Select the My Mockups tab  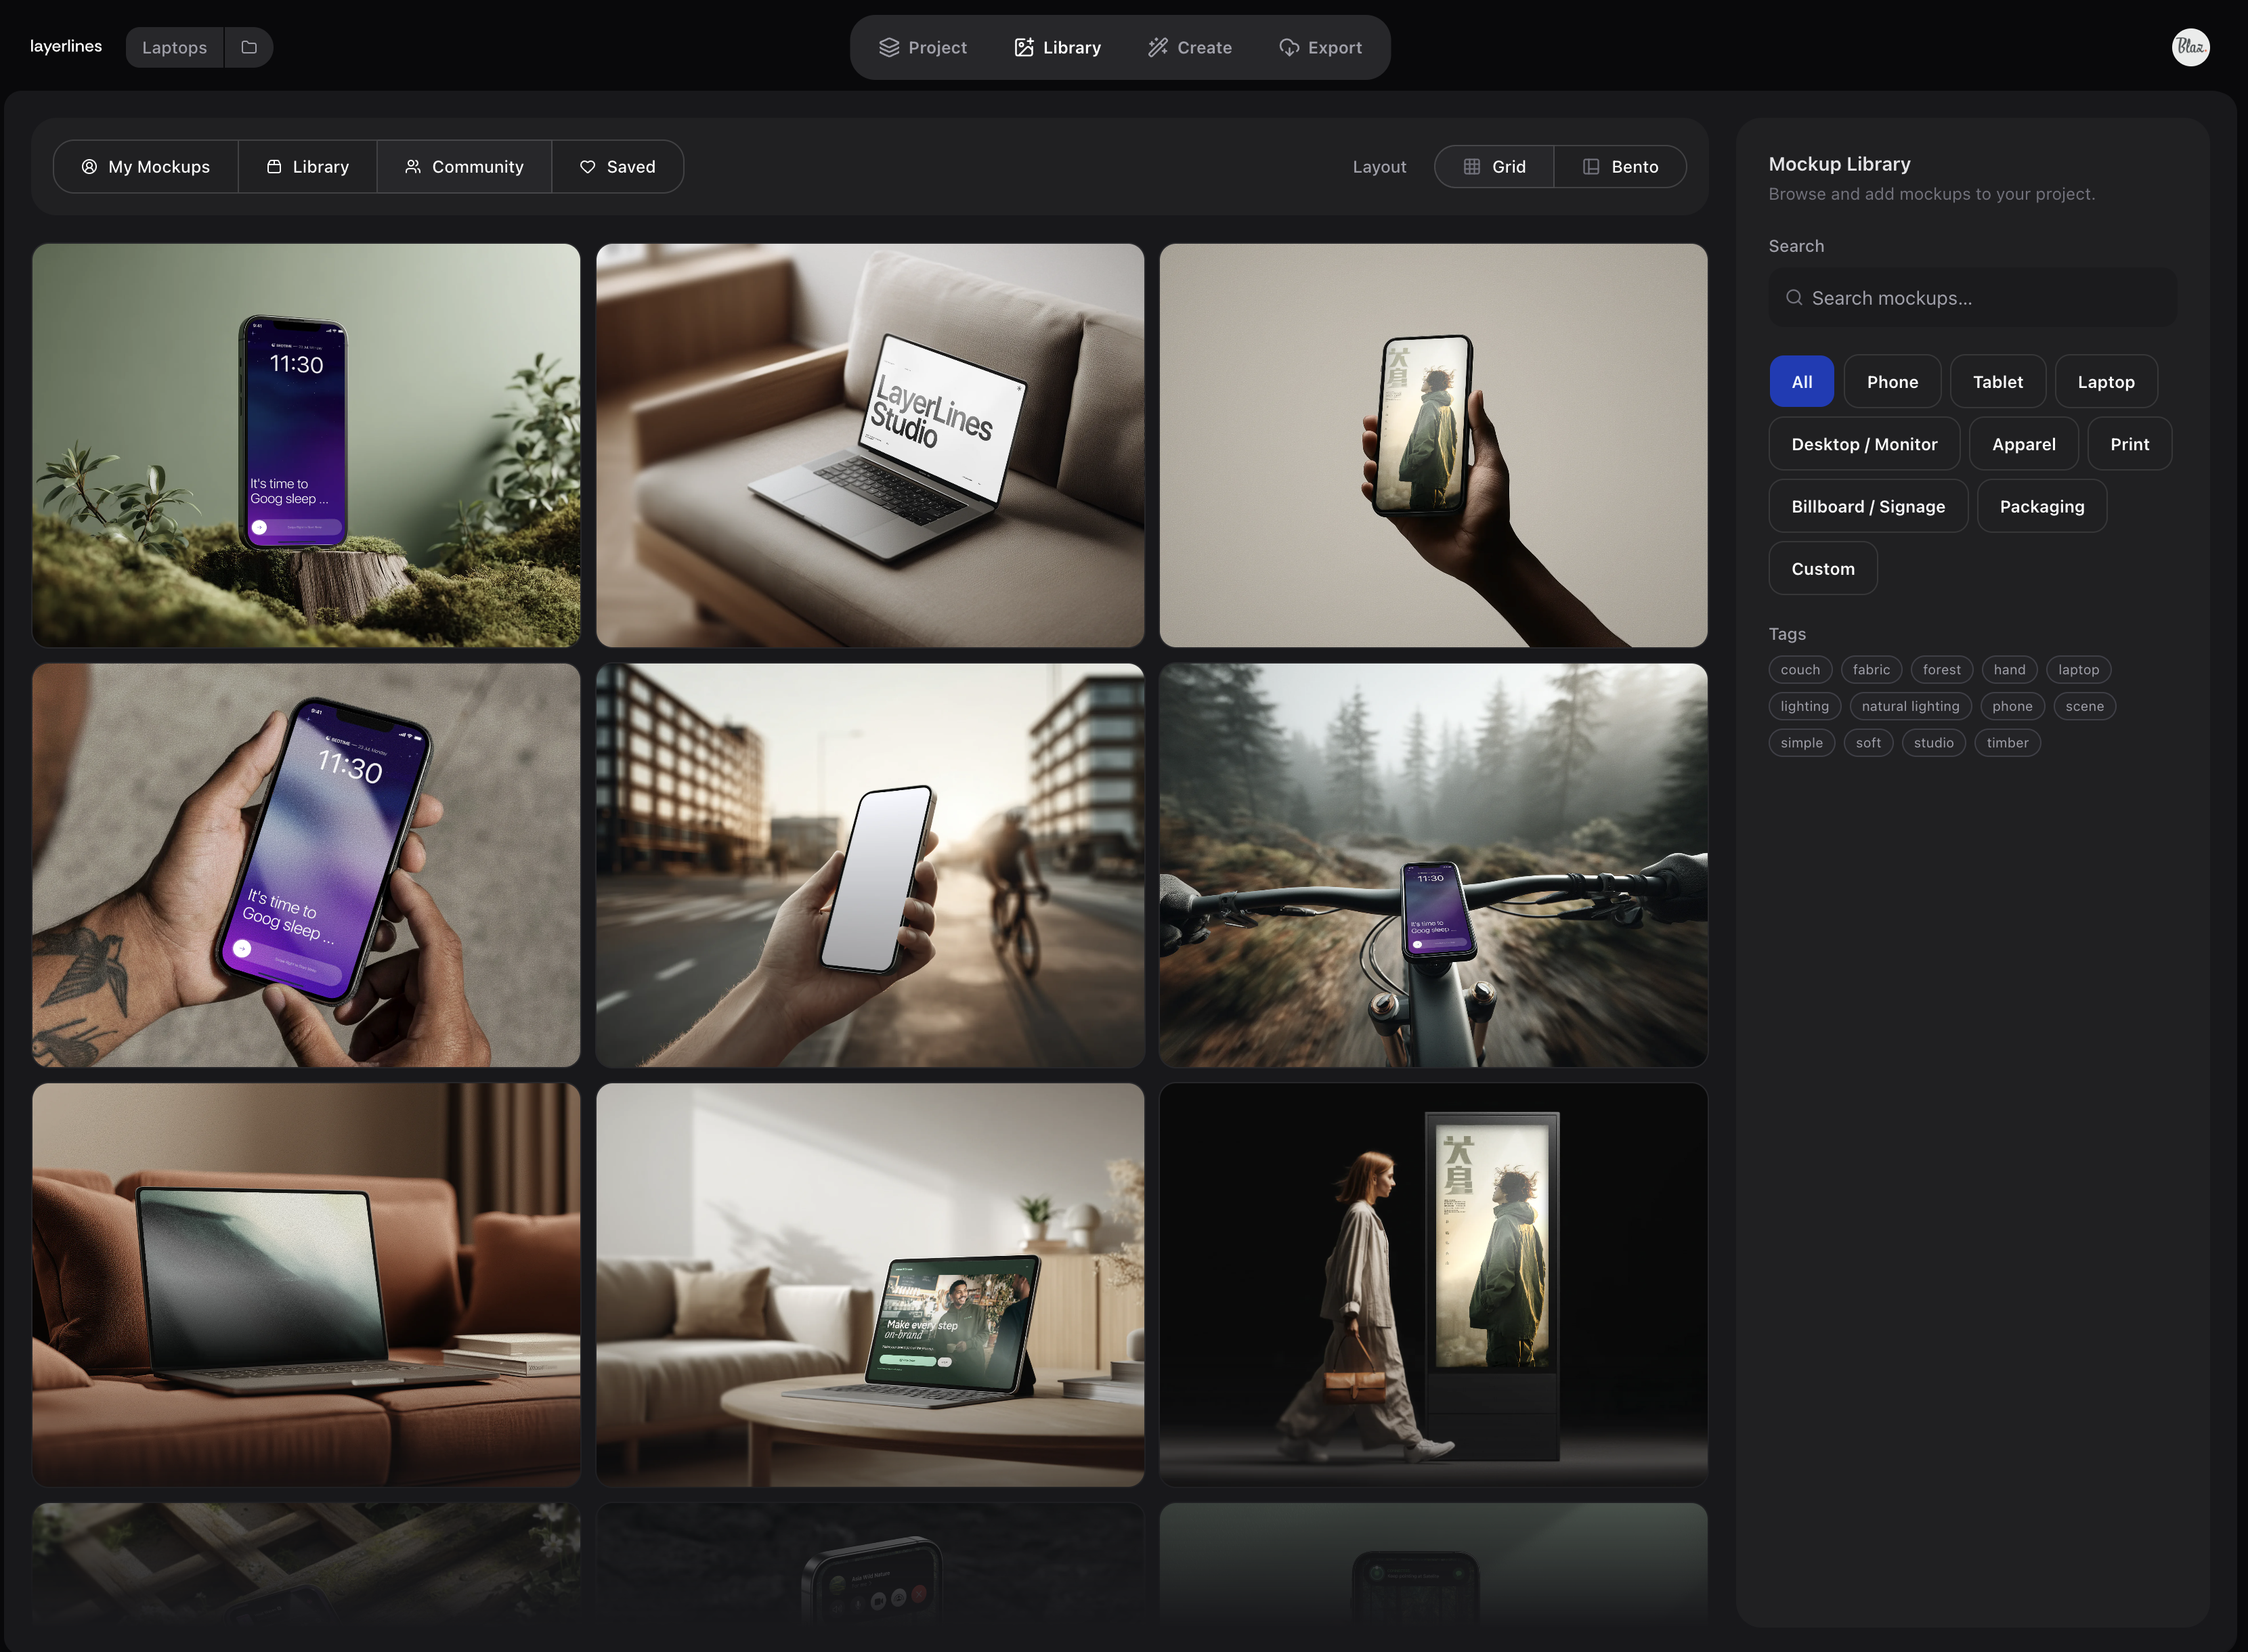(x=146, y=167)
